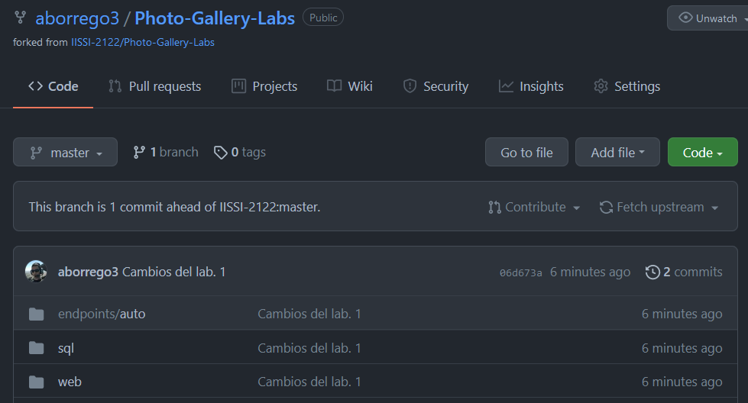The width and height of the screenshot is (748, 403).
Task: View the 2 commits history
Action: (x=684, y=272)
